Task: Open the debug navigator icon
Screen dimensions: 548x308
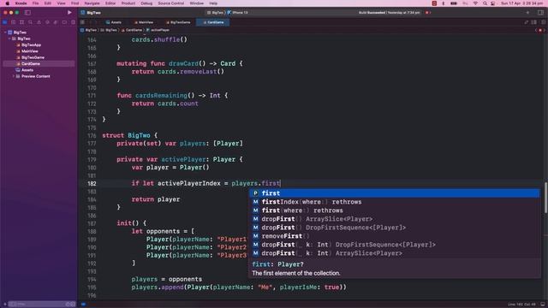Action: tap(56, 22)
